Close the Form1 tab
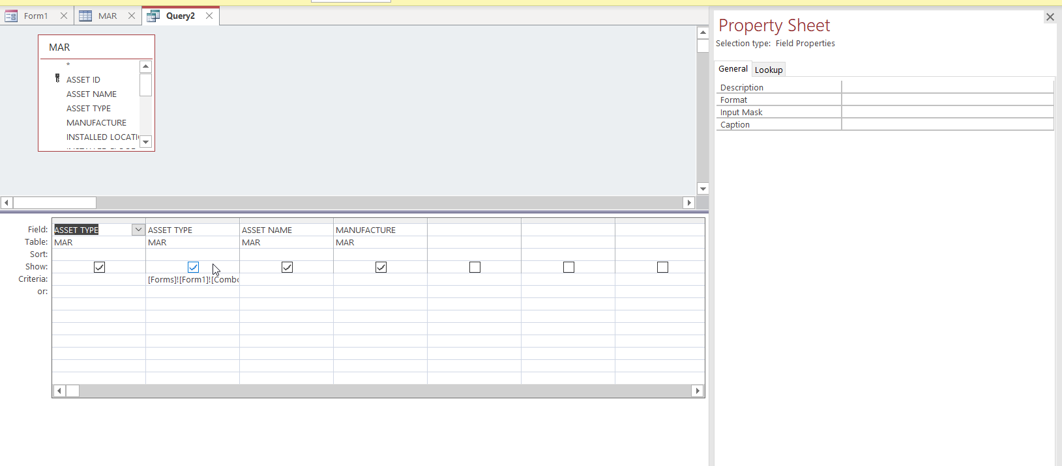Viewport: 1062px width, 466px height. pyautogui.click(x=64, y=16)
